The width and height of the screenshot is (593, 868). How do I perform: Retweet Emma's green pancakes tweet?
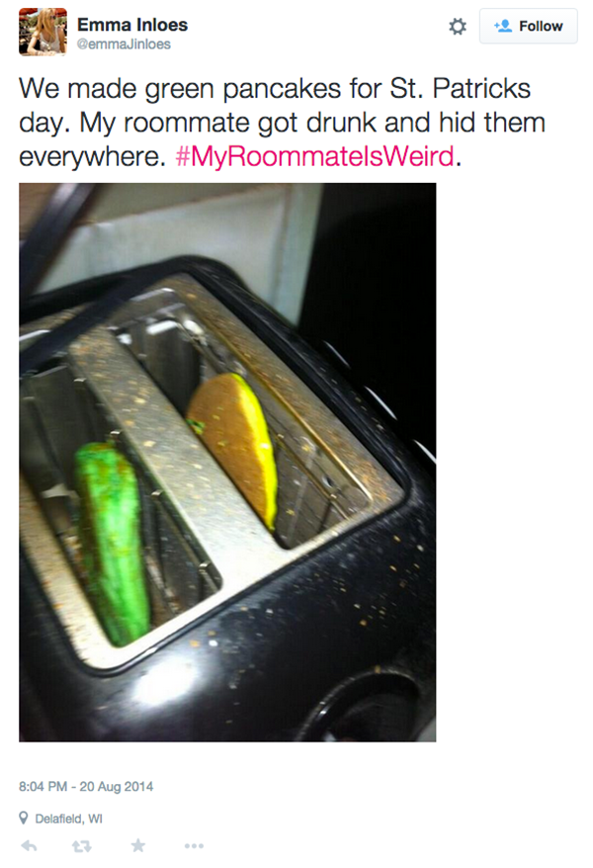pyautogui.click(x=82, y=846)
